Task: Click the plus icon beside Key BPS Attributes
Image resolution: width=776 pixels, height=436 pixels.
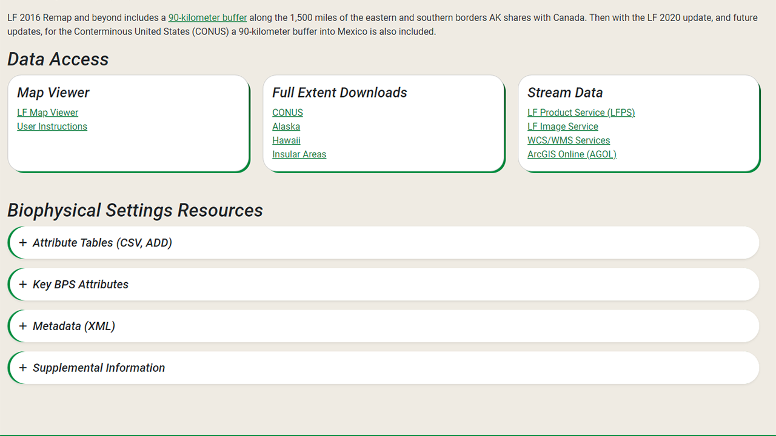Action: point(23,284)
